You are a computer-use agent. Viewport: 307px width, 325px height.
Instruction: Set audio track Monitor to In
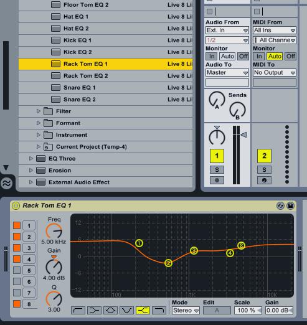[212, 56]
